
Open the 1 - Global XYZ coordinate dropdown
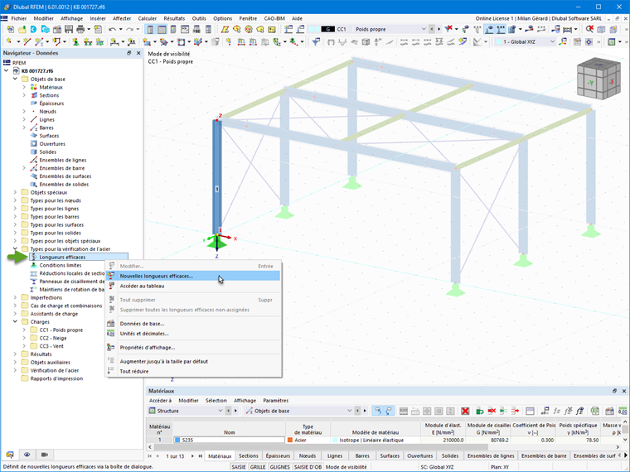tap(552, 41)
